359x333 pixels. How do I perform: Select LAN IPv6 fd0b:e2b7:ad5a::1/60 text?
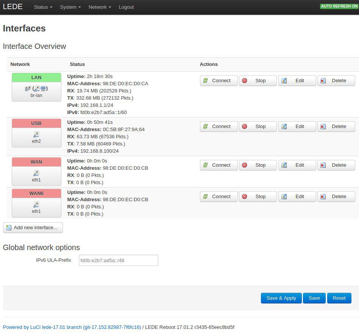coord(103,113)
